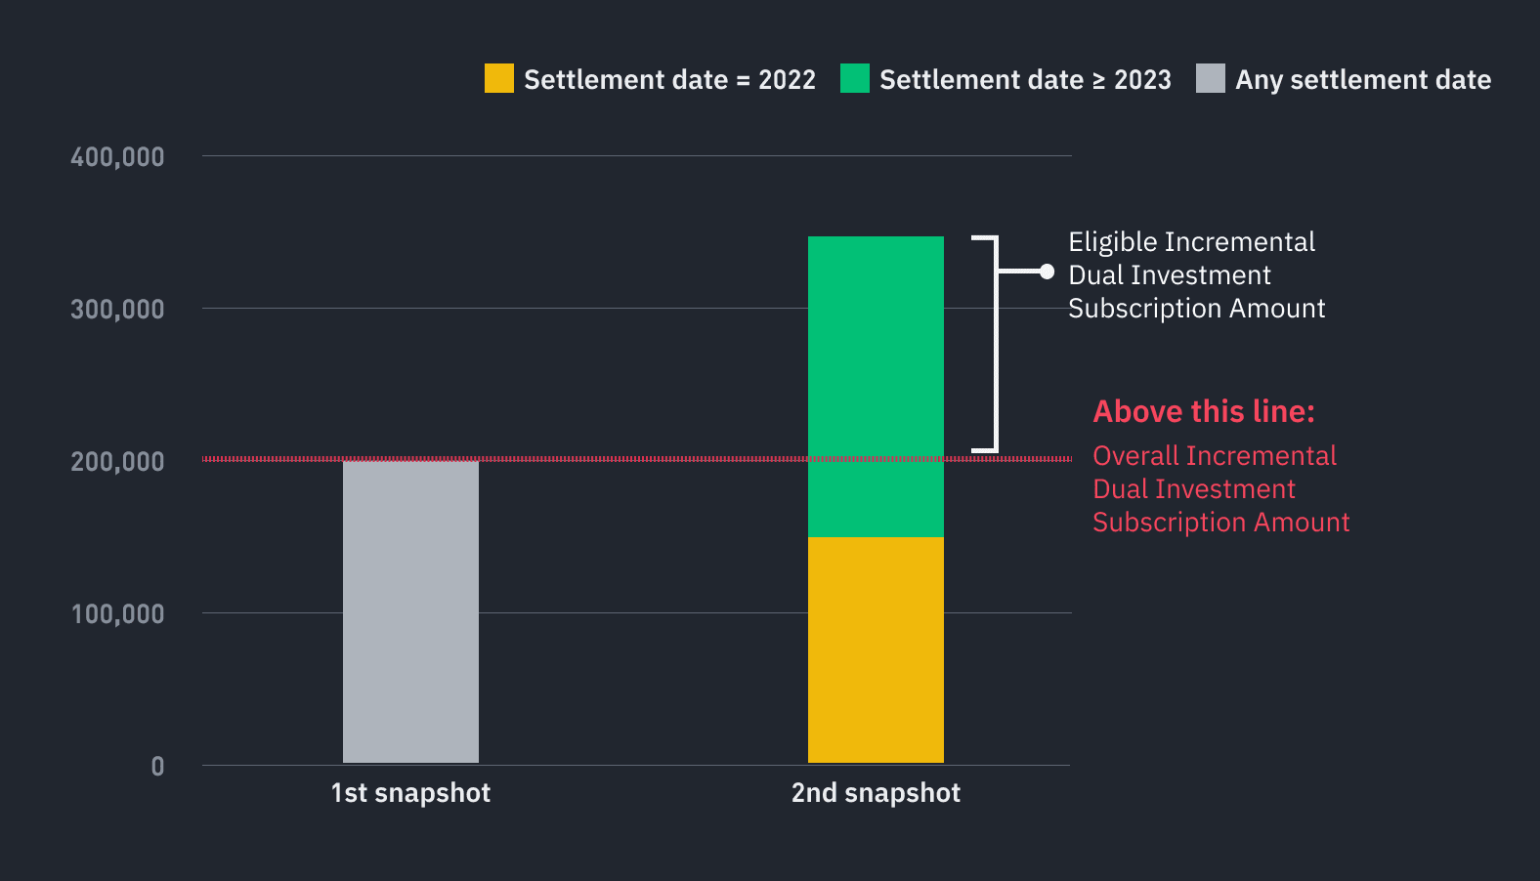Click the red dotted threshold line
Image resolution: width=1540 pixels, height=881 pixels.
pos(637,459)
